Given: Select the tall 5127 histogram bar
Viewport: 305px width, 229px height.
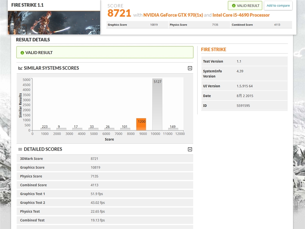Looking at the screenshot, I should click(157, 104).
